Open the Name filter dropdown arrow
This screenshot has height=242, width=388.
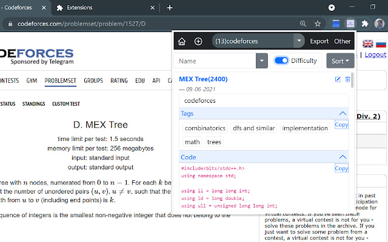pyautogui.click(x=262, y=60)
